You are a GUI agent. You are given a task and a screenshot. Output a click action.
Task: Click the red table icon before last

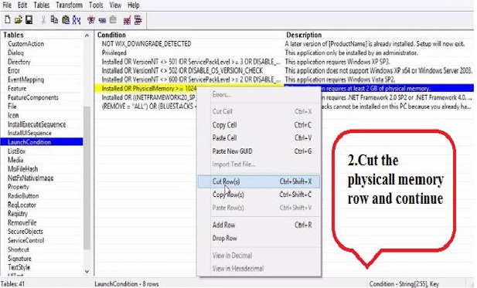coord(127,20)
